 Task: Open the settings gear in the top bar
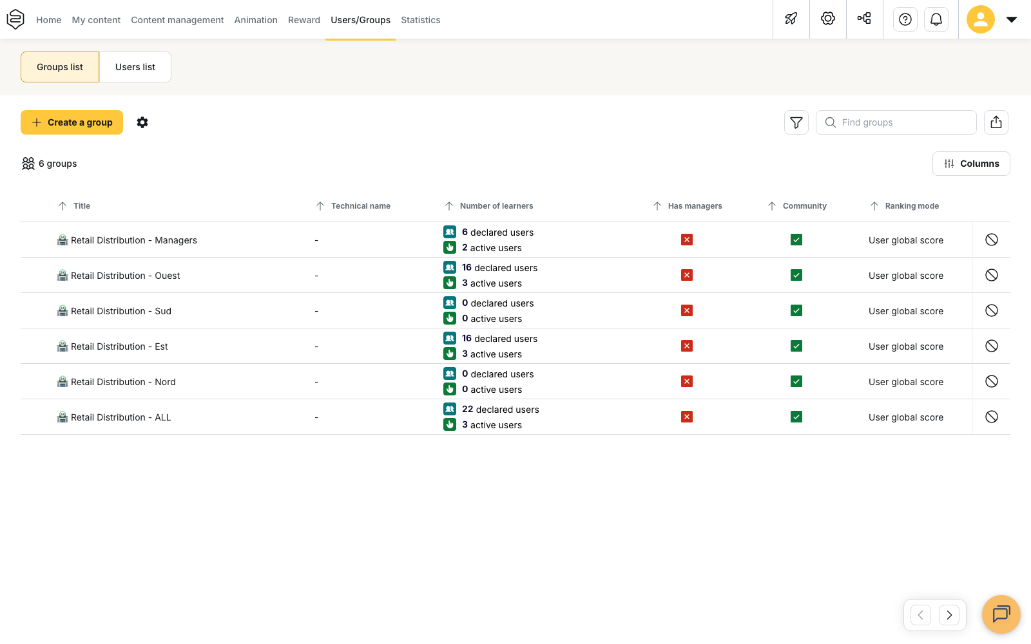pos(828,19)
